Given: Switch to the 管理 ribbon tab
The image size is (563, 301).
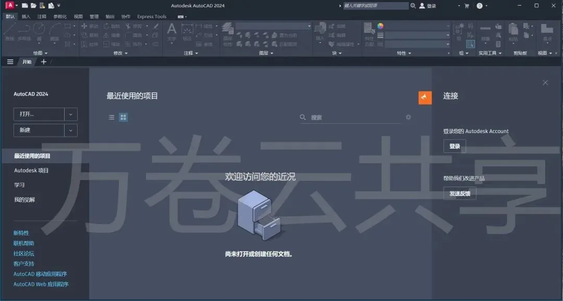Looking at the screenshot, I should (x=94, y=17).
